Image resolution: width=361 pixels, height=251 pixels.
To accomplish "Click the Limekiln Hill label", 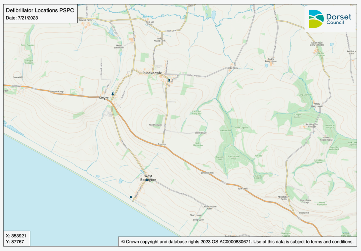I will point(207,173).
